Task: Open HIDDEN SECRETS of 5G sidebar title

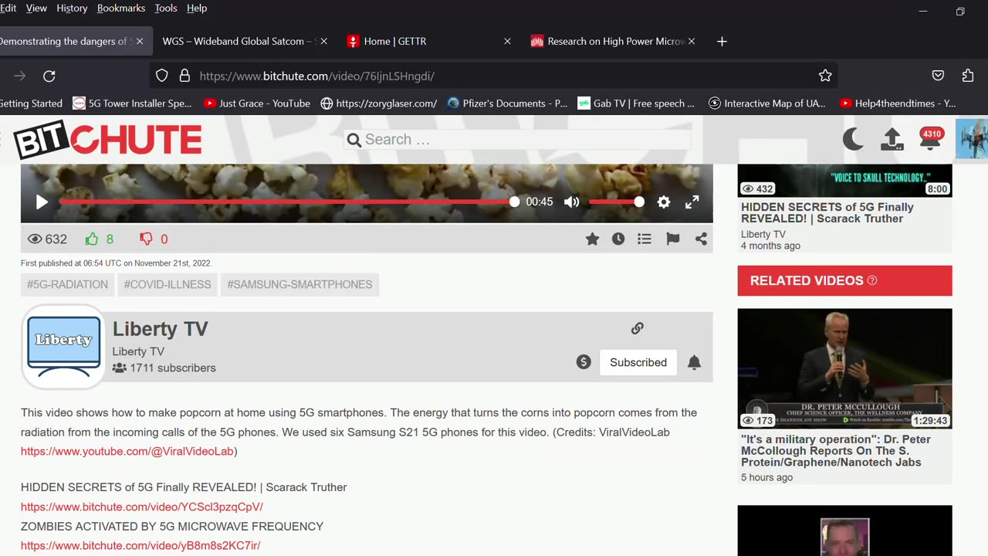Action: 827,213
